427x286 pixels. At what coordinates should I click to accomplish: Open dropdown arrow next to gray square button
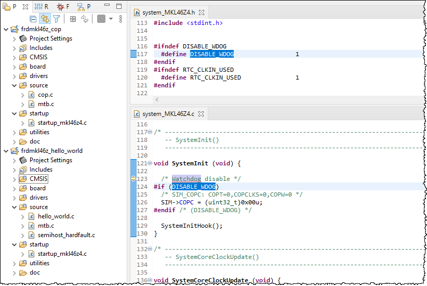click(111, 19)
